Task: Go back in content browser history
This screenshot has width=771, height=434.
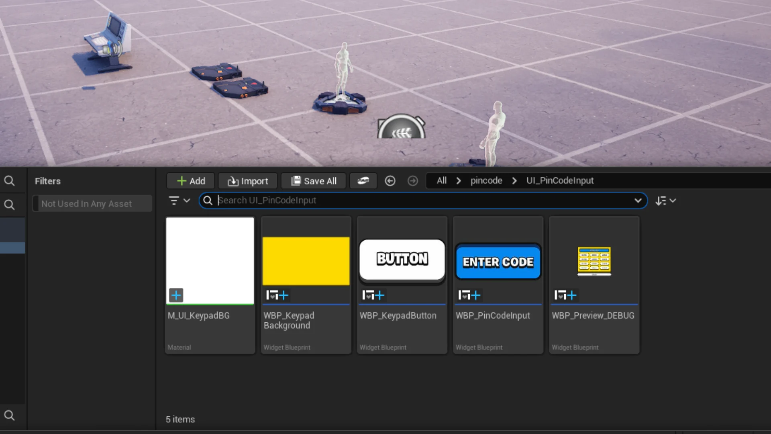Action: pos(390,181)
